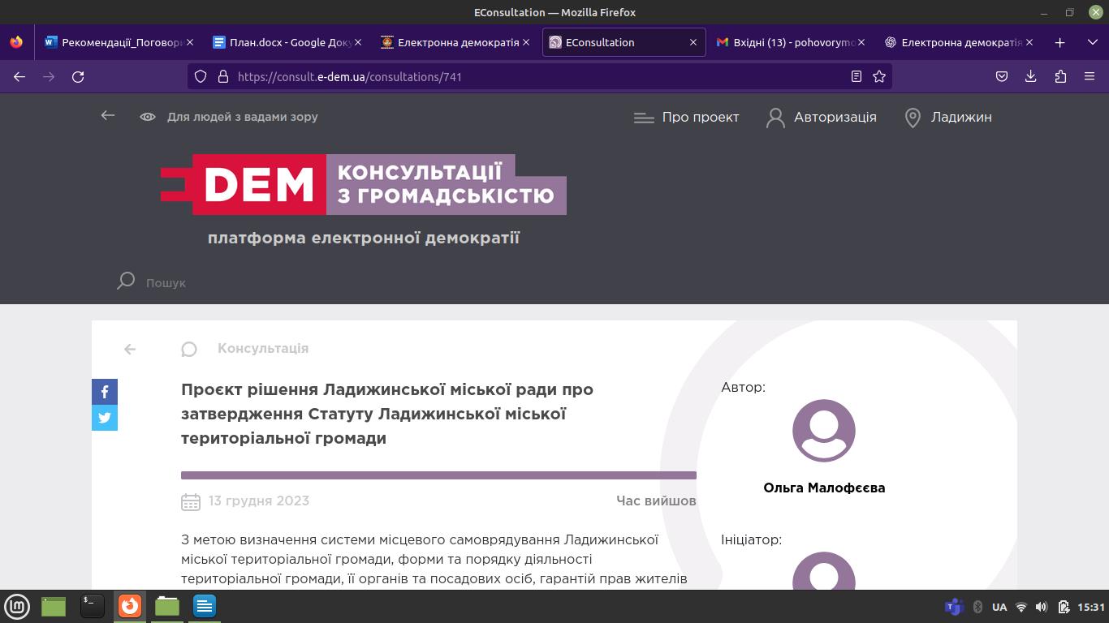Expand the list all tabs dropdown

(1093, 42)
